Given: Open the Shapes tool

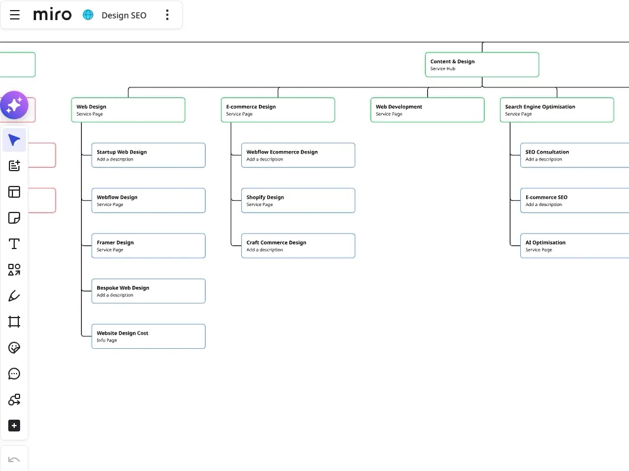Looking at the screenshot, I should (x=14, y=270).
